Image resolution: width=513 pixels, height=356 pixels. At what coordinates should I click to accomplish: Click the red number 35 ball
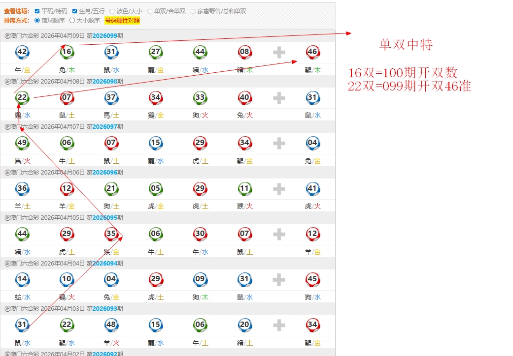(111, 234)
